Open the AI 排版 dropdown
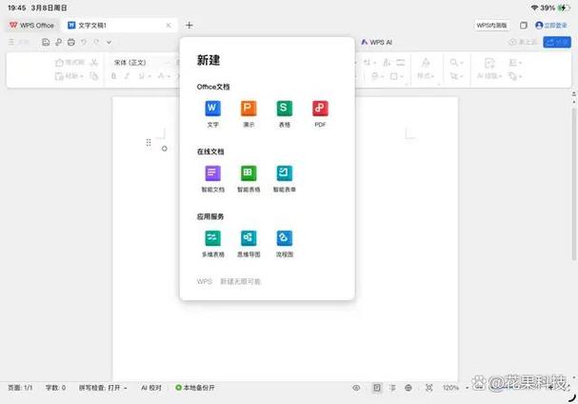578x404 pixels. pos(489,76)
